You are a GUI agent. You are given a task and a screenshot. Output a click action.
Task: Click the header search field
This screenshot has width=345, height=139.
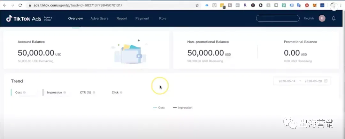pyautogui.click(x=278, y=18)
